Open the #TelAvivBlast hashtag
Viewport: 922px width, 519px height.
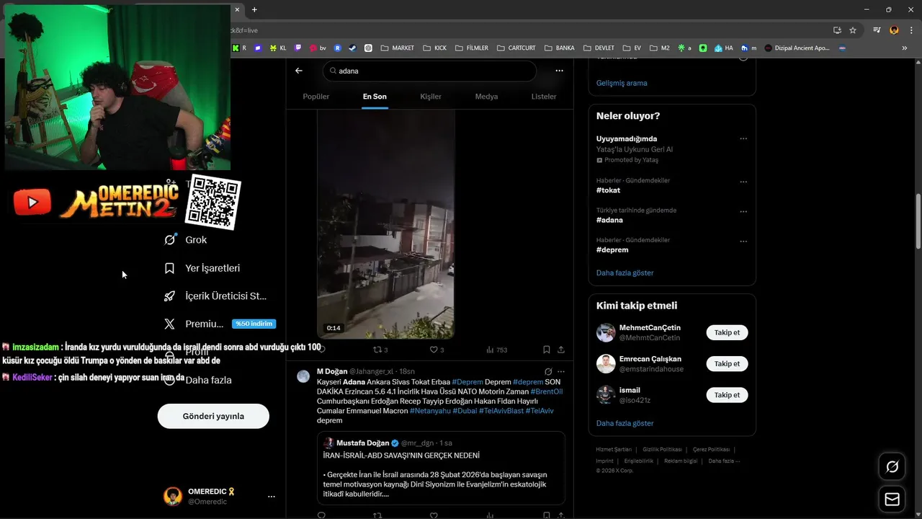coord(501,411)
